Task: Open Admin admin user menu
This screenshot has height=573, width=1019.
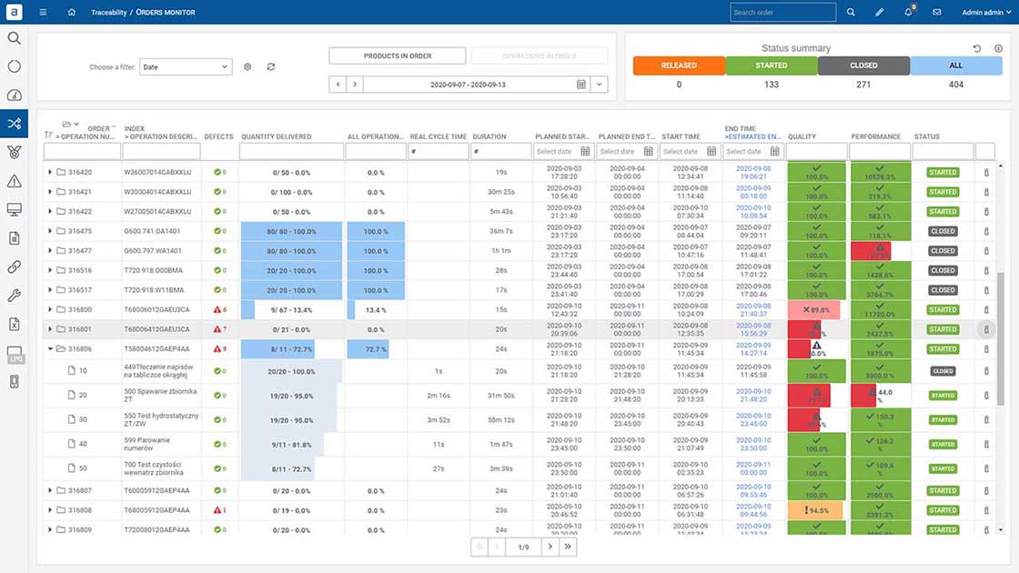Action: point(986,13)
